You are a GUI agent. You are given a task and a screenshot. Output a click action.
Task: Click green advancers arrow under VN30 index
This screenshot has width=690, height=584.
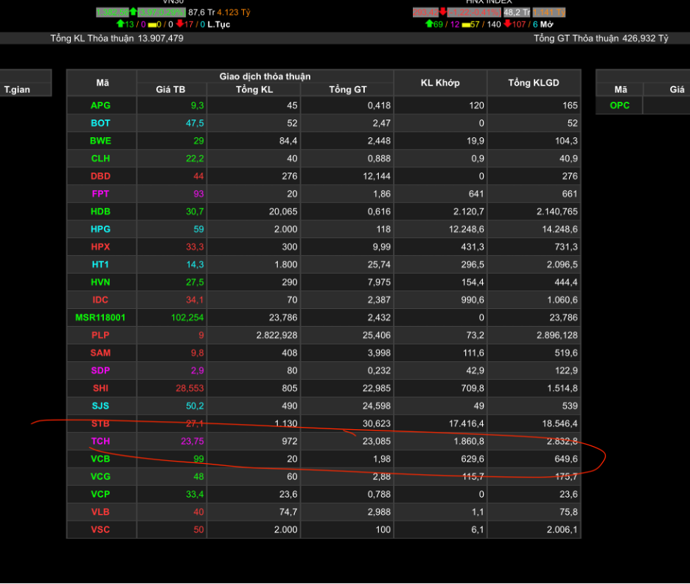click(120, 24)
